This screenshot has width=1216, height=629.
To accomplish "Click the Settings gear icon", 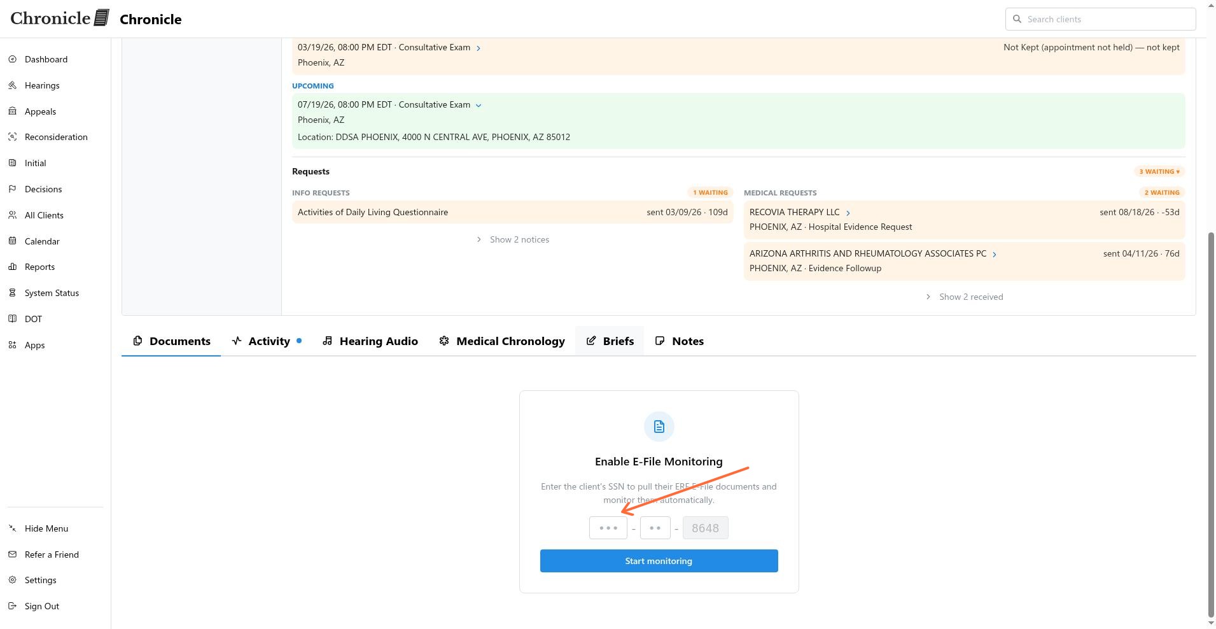I will click(12, 580).
